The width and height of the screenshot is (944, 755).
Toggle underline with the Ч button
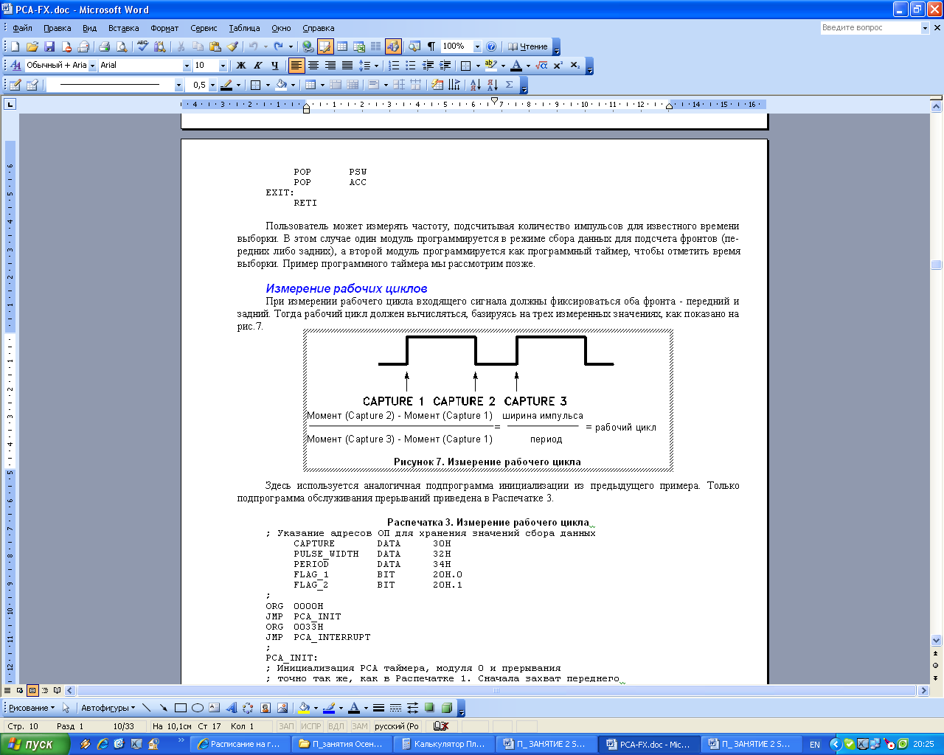(x=275, y=66)
